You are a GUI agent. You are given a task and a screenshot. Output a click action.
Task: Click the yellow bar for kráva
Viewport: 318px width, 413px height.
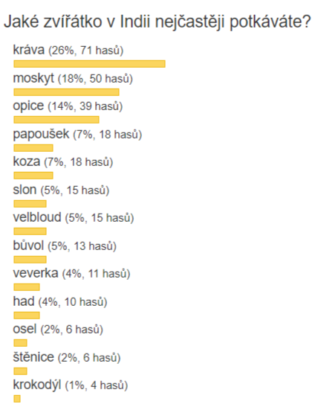click(89, 64)
